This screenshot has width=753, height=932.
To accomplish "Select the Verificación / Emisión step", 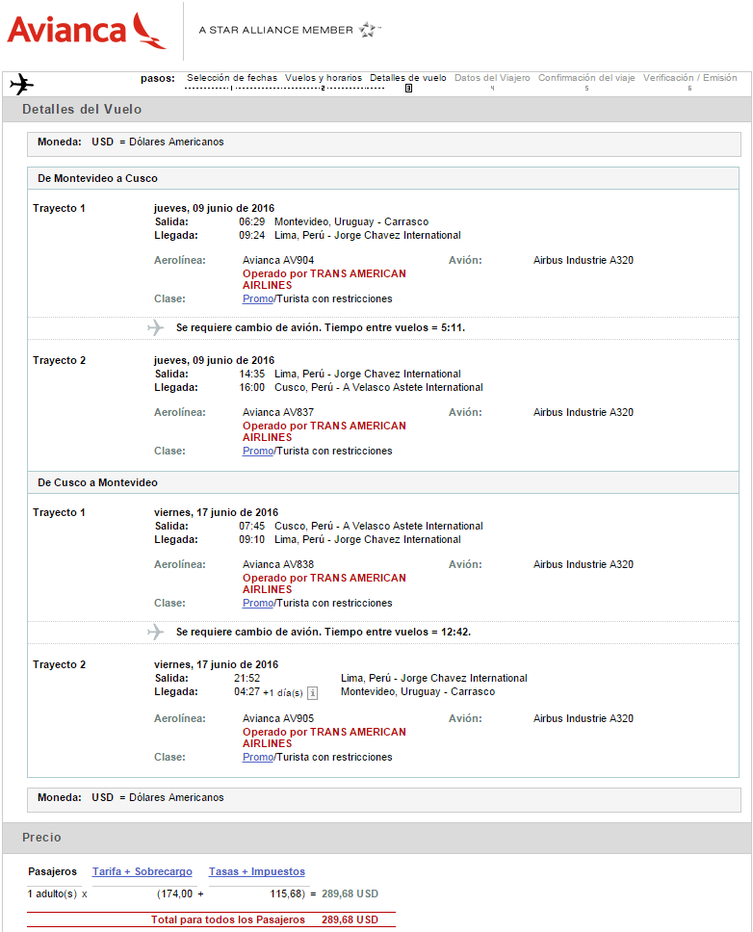I will (690, 78).
